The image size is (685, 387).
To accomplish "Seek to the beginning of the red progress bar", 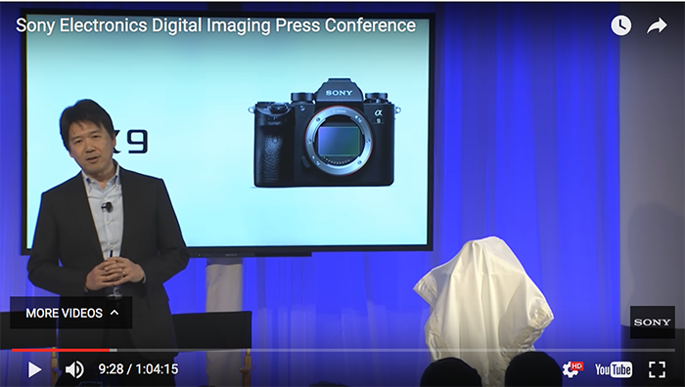I will click(x=13, y=350).
